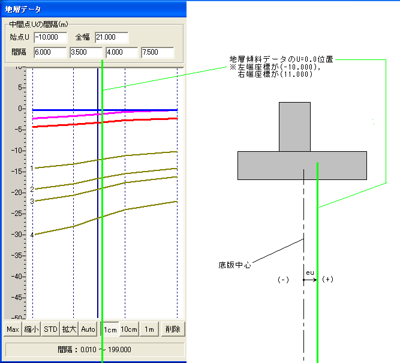Click the 地層傾斜データのU=0.0位置 annotation text
The width and height of the screenshot is (400, 363).
[281, 59]
